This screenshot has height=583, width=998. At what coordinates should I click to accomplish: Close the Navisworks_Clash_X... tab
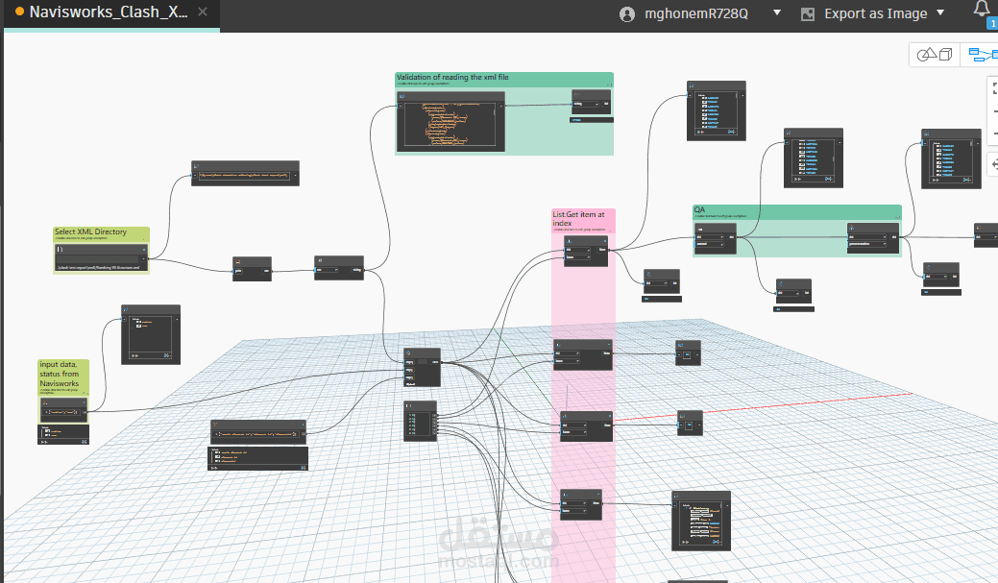point(203,12)
